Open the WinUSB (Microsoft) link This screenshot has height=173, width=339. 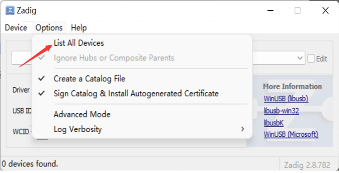pyautogui.click(x=291, y=134)
